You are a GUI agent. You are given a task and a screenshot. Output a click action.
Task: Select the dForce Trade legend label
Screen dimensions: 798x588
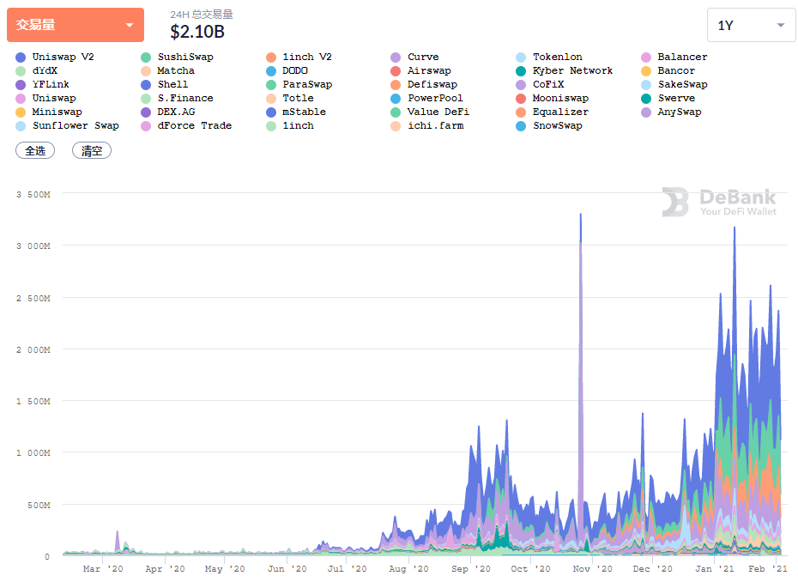(195, 125)
